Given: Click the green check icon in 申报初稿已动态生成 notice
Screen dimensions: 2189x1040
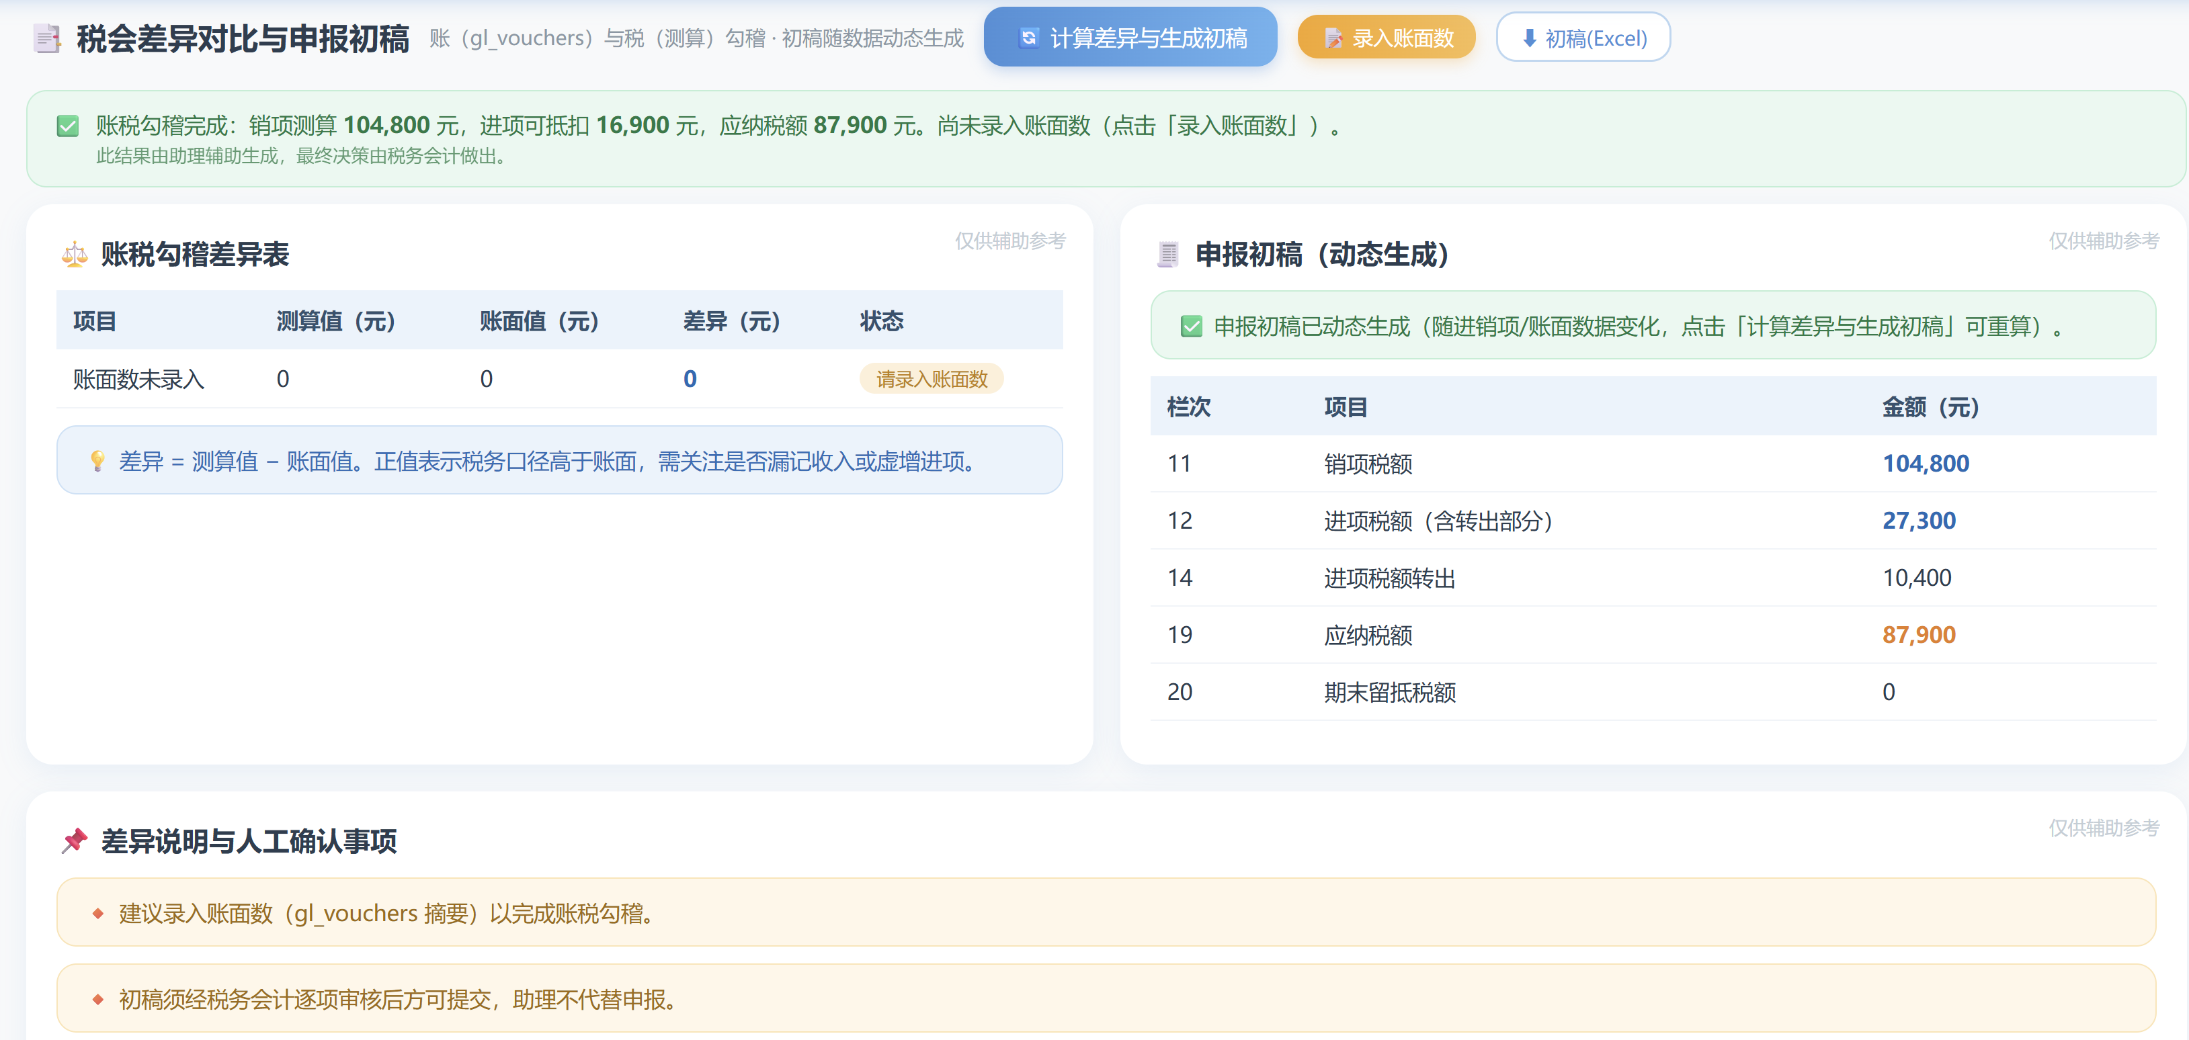Looking at the screenshot, I should coord(1192,327).
